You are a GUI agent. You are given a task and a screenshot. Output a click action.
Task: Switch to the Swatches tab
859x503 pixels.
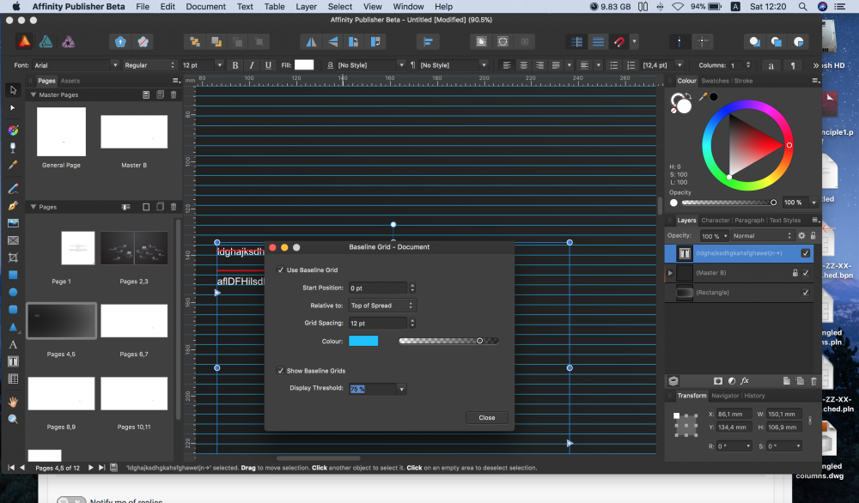coord(715,81)
